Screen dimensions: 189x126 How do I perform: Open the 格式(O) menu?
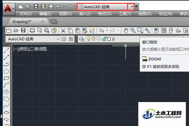click(x=105, y=14)
